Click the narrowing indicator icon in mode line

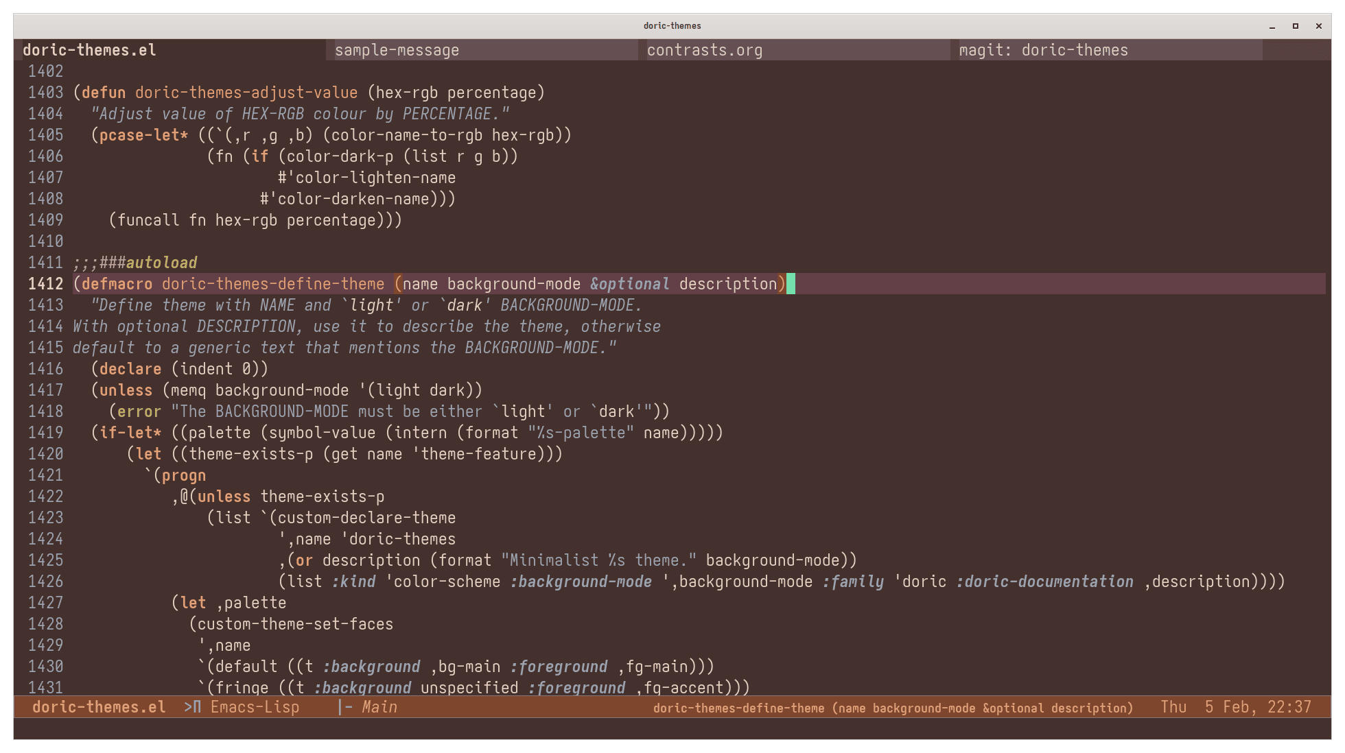193,707
